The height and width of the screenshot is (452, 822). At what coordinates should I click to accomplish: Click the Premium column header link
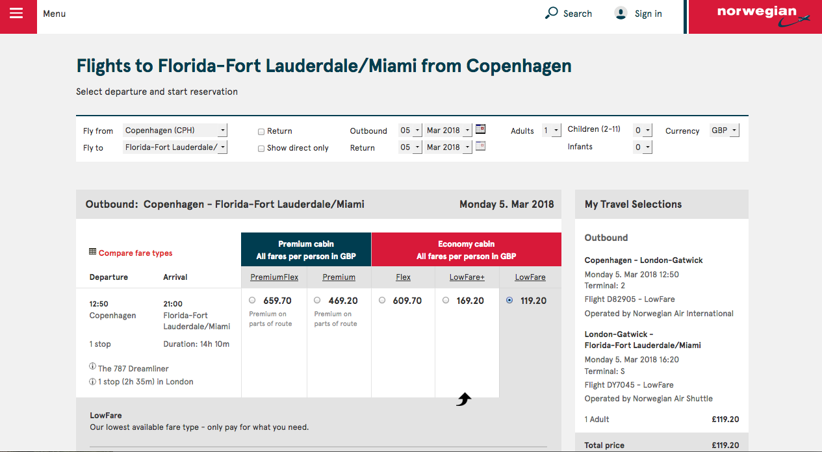339,277
